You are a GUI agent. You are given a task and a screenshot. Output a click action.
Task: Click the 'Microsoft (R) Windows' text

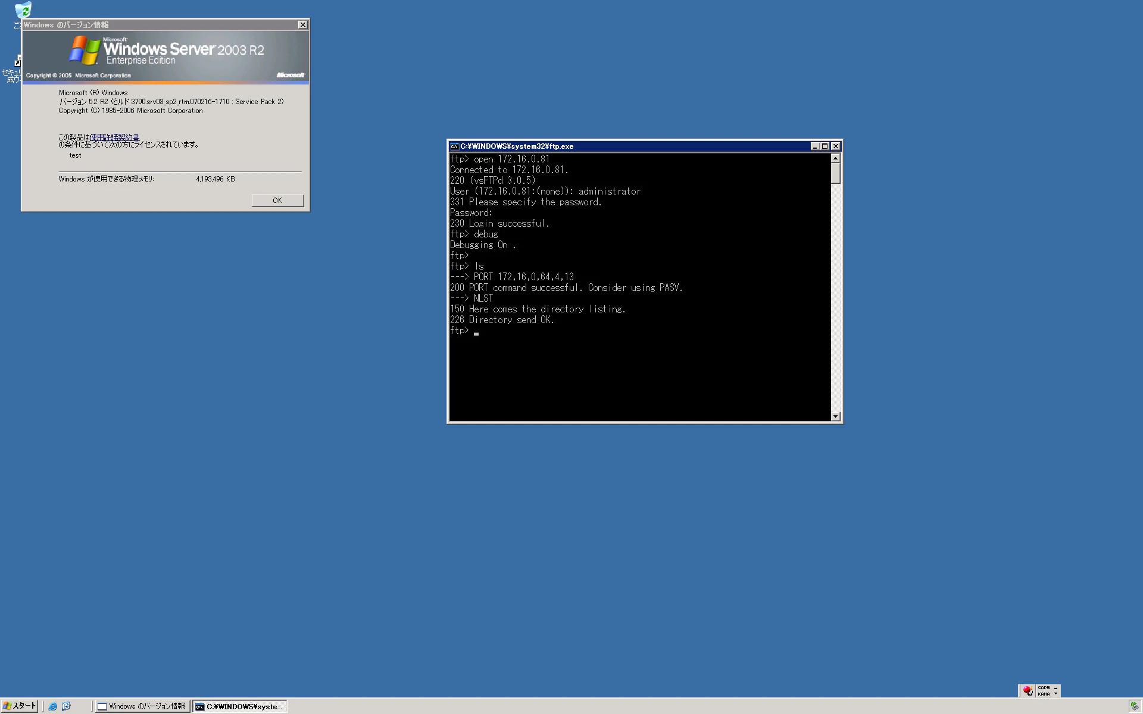pyautogui.click(x=93, y=93)
